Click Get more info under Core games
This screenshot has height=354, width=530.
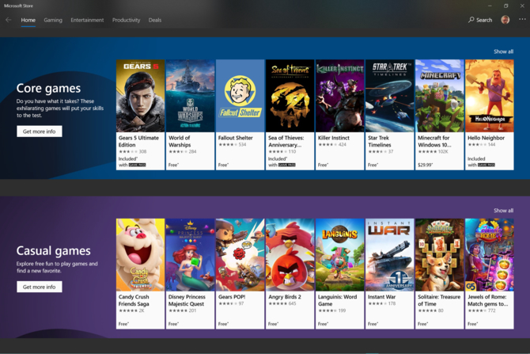[x=40, y=131]
